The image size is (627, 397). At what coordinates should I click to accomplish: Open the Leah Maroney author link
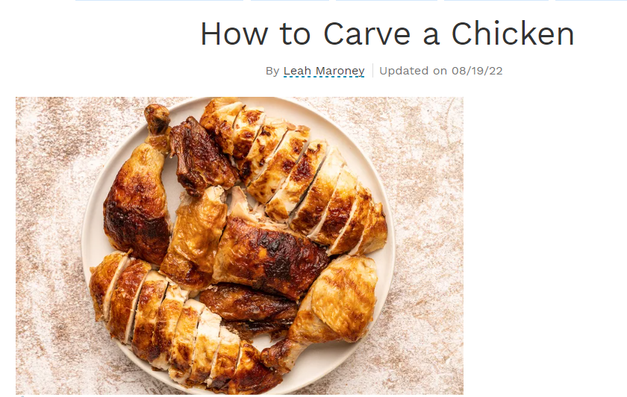pos(324,71)
